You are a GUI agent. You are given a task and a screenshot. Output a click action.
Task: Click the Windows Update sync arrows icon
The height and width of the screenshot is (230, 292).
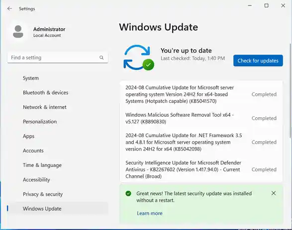tap(139, 58)
